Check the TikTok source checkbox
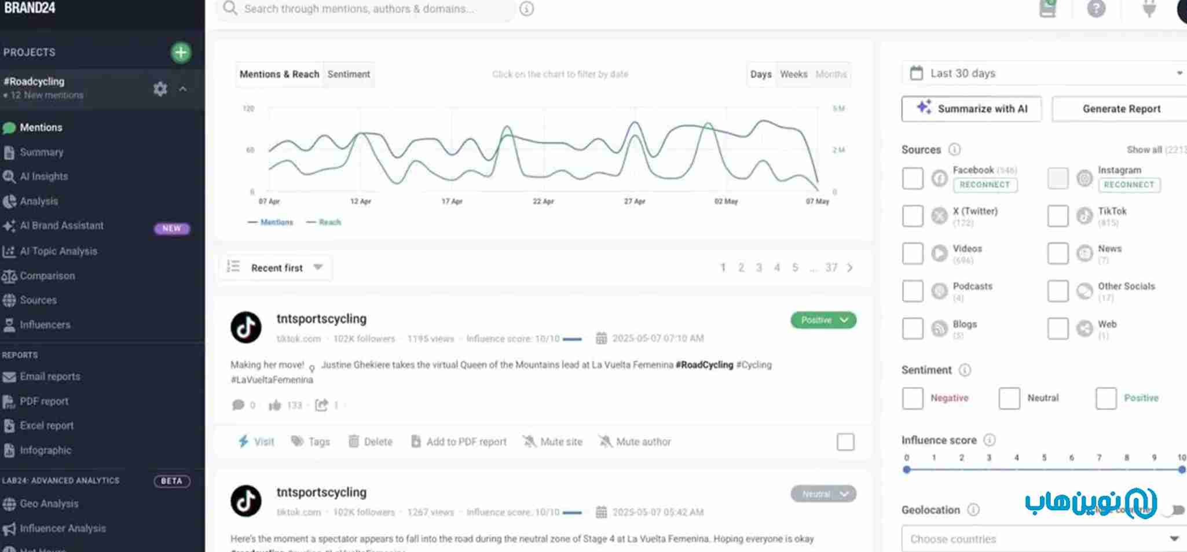1187x552 pixels. coord(1057,216)
